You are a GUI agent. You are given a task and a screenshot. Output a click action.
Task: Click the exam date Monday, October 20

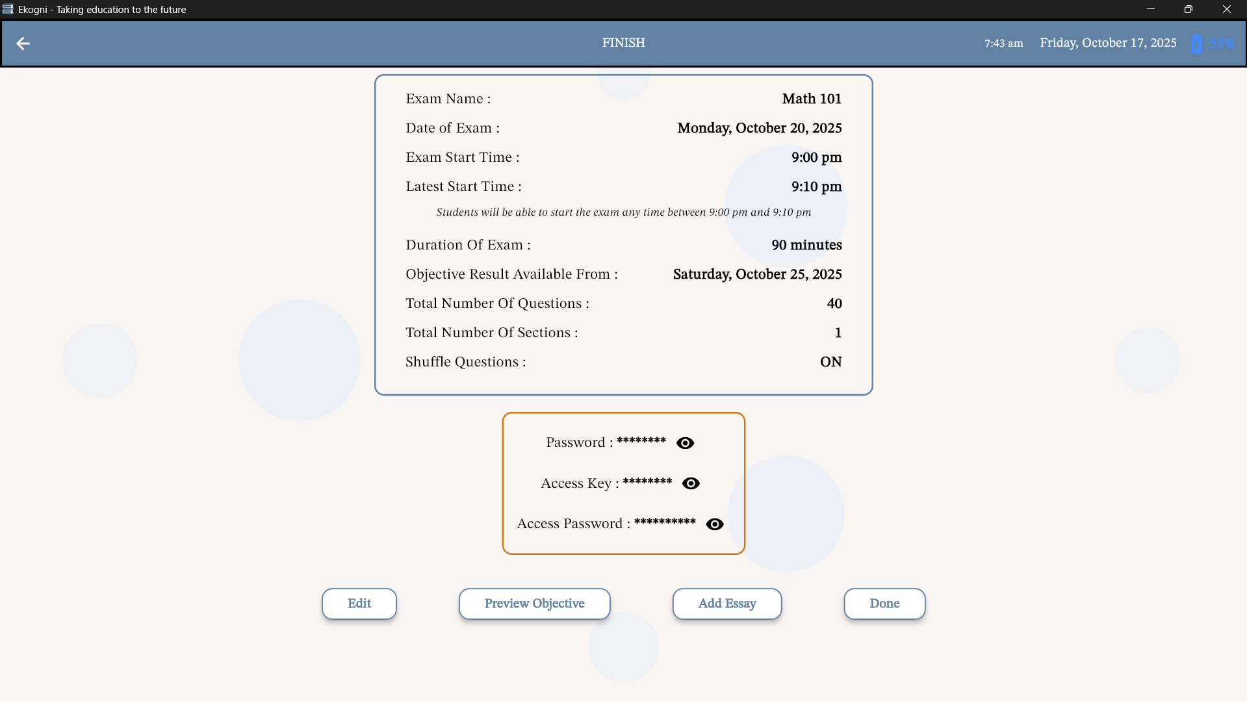[759, 128]
